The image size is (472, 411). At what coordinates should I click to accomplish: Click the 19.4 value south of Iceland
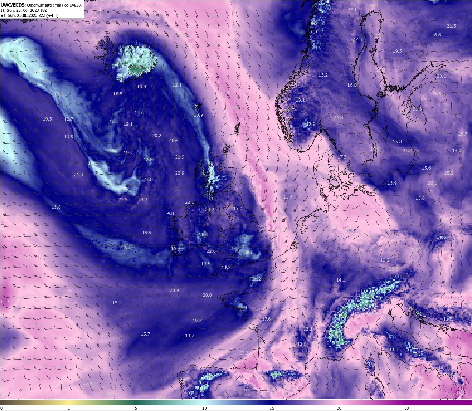(x=142, y=86)
